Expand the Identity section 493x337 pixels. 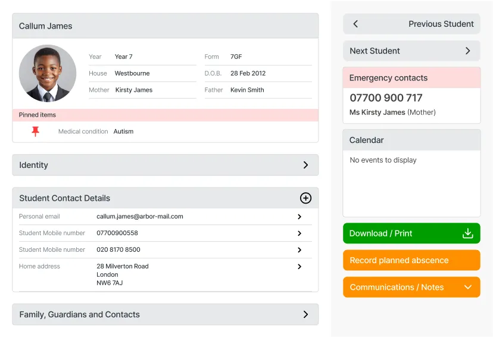pos(165,165)
